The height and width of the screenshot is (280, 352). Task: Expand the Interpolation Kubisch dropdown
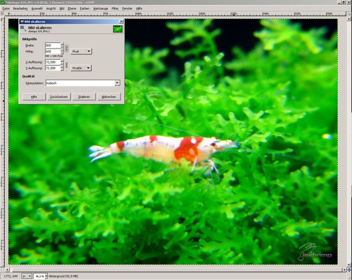[117, 83]
